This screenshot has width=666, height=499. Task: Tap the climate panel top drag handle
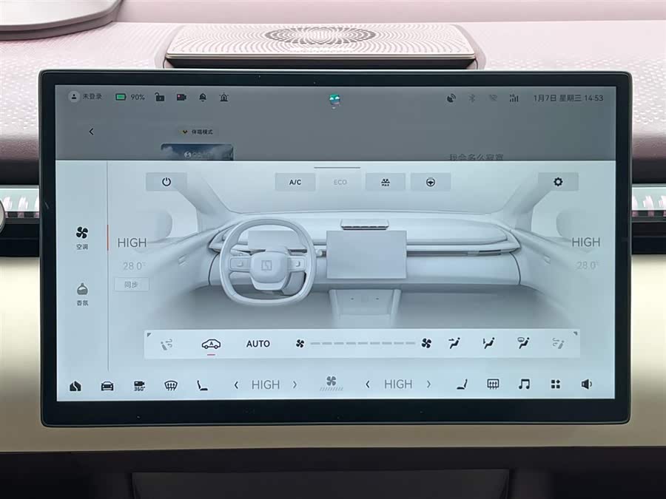click(x=337, y=168)
